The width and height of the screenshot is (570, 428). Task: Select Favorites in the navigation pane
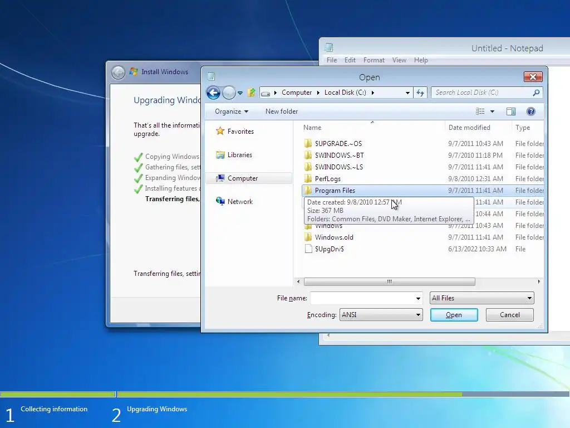coord(240,132)
